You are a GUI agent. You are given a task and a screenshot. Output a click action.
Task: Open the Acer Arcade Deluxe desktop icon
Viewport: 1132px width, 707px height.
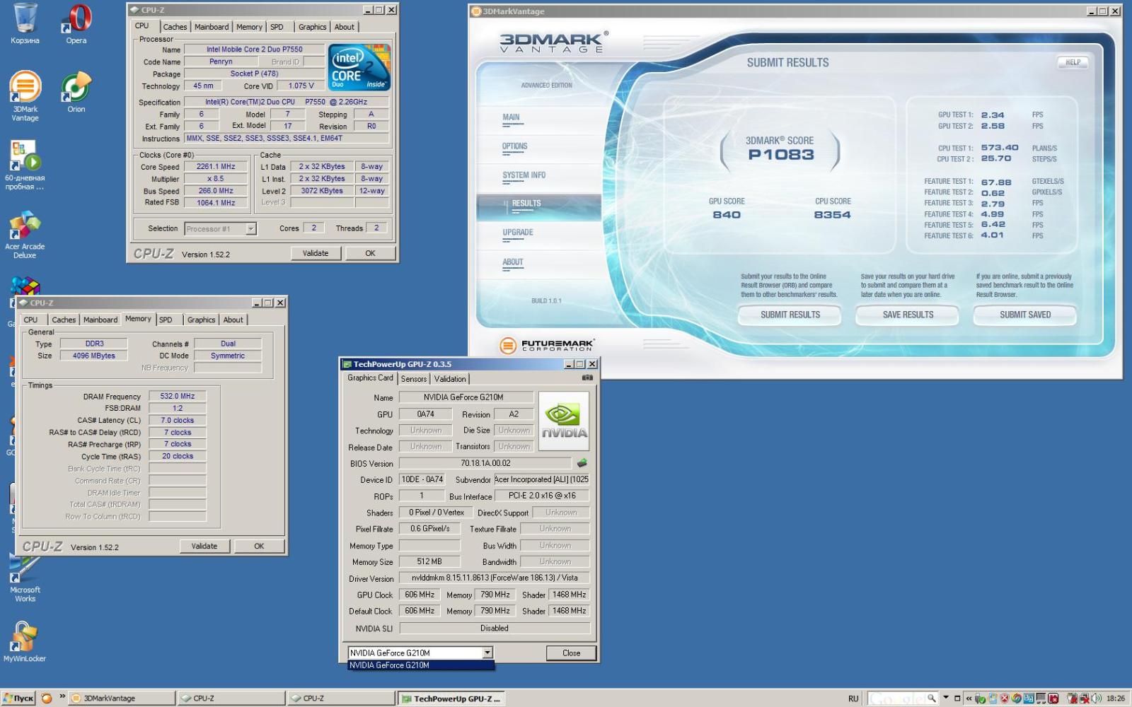click(25, 234)
